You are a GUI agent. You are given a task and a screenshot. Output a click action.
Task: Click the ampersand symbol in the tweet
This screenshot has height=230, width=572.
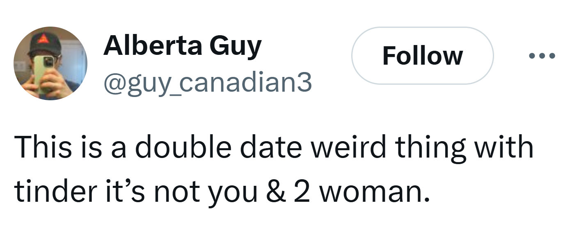coord(273,191)
